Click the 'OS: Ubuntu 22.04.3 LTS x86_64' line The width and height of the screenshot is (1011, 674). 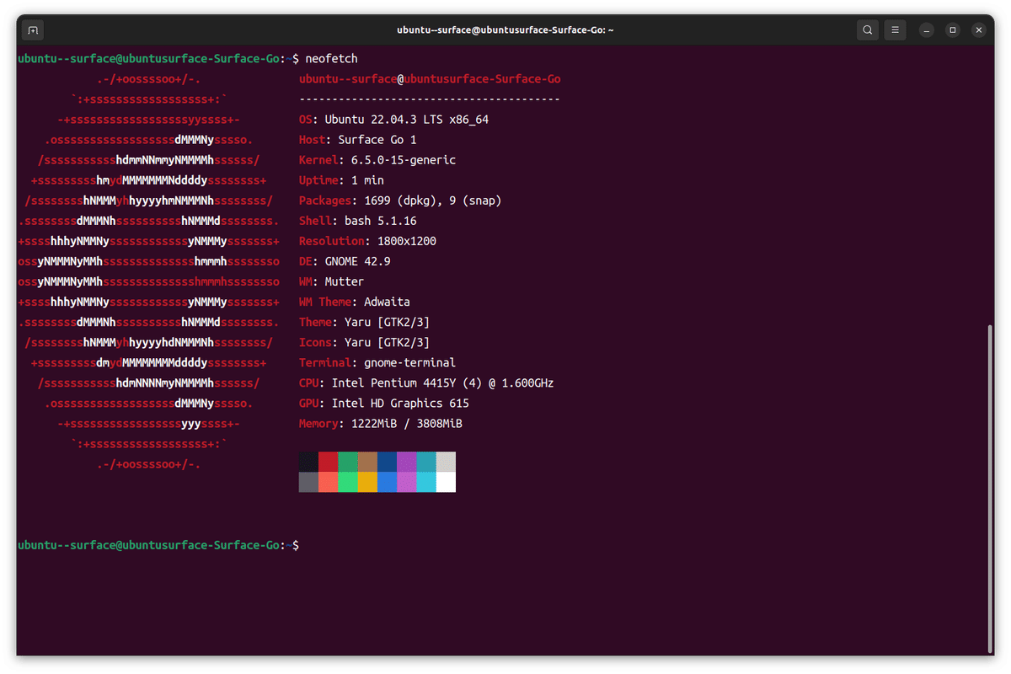click(393, 120)
